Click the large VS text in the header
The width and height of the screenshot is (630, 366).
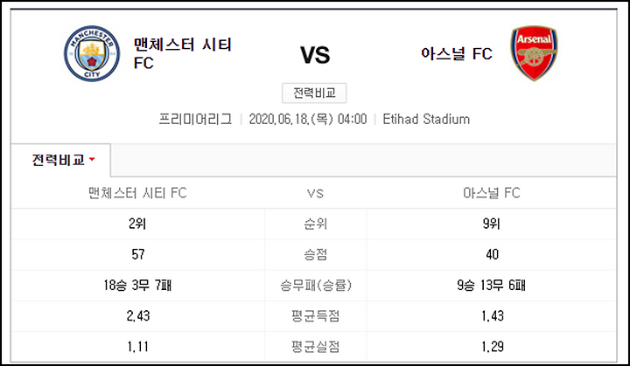tap(315, 55)
